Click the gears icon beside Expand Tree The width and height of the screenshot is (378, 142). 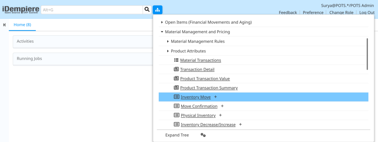click(203, 135)
